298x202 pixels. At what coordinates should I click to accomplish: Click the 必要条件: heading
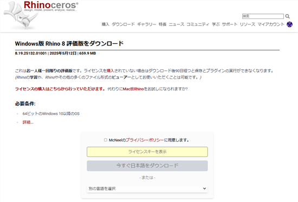point(25,103)
